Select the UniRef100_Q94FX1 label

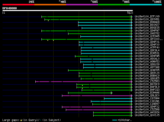pyautogui.click(x=147, y=42)
